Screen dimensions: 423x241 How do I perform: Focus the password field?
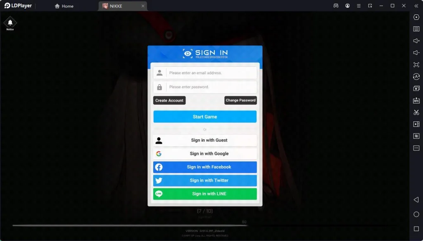[205, 87]
